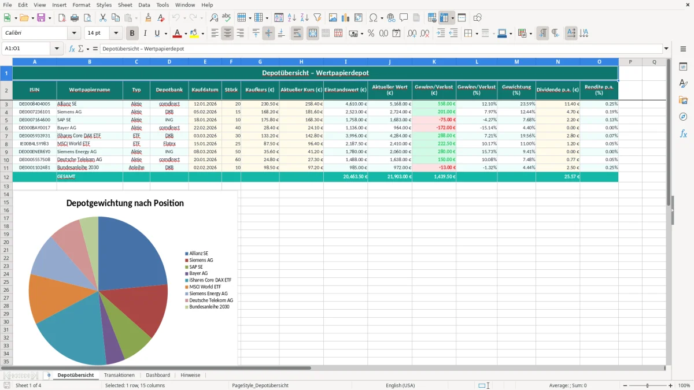Toggle underline formatting
The width and height of the screenshot is (694, 390).
157,34
